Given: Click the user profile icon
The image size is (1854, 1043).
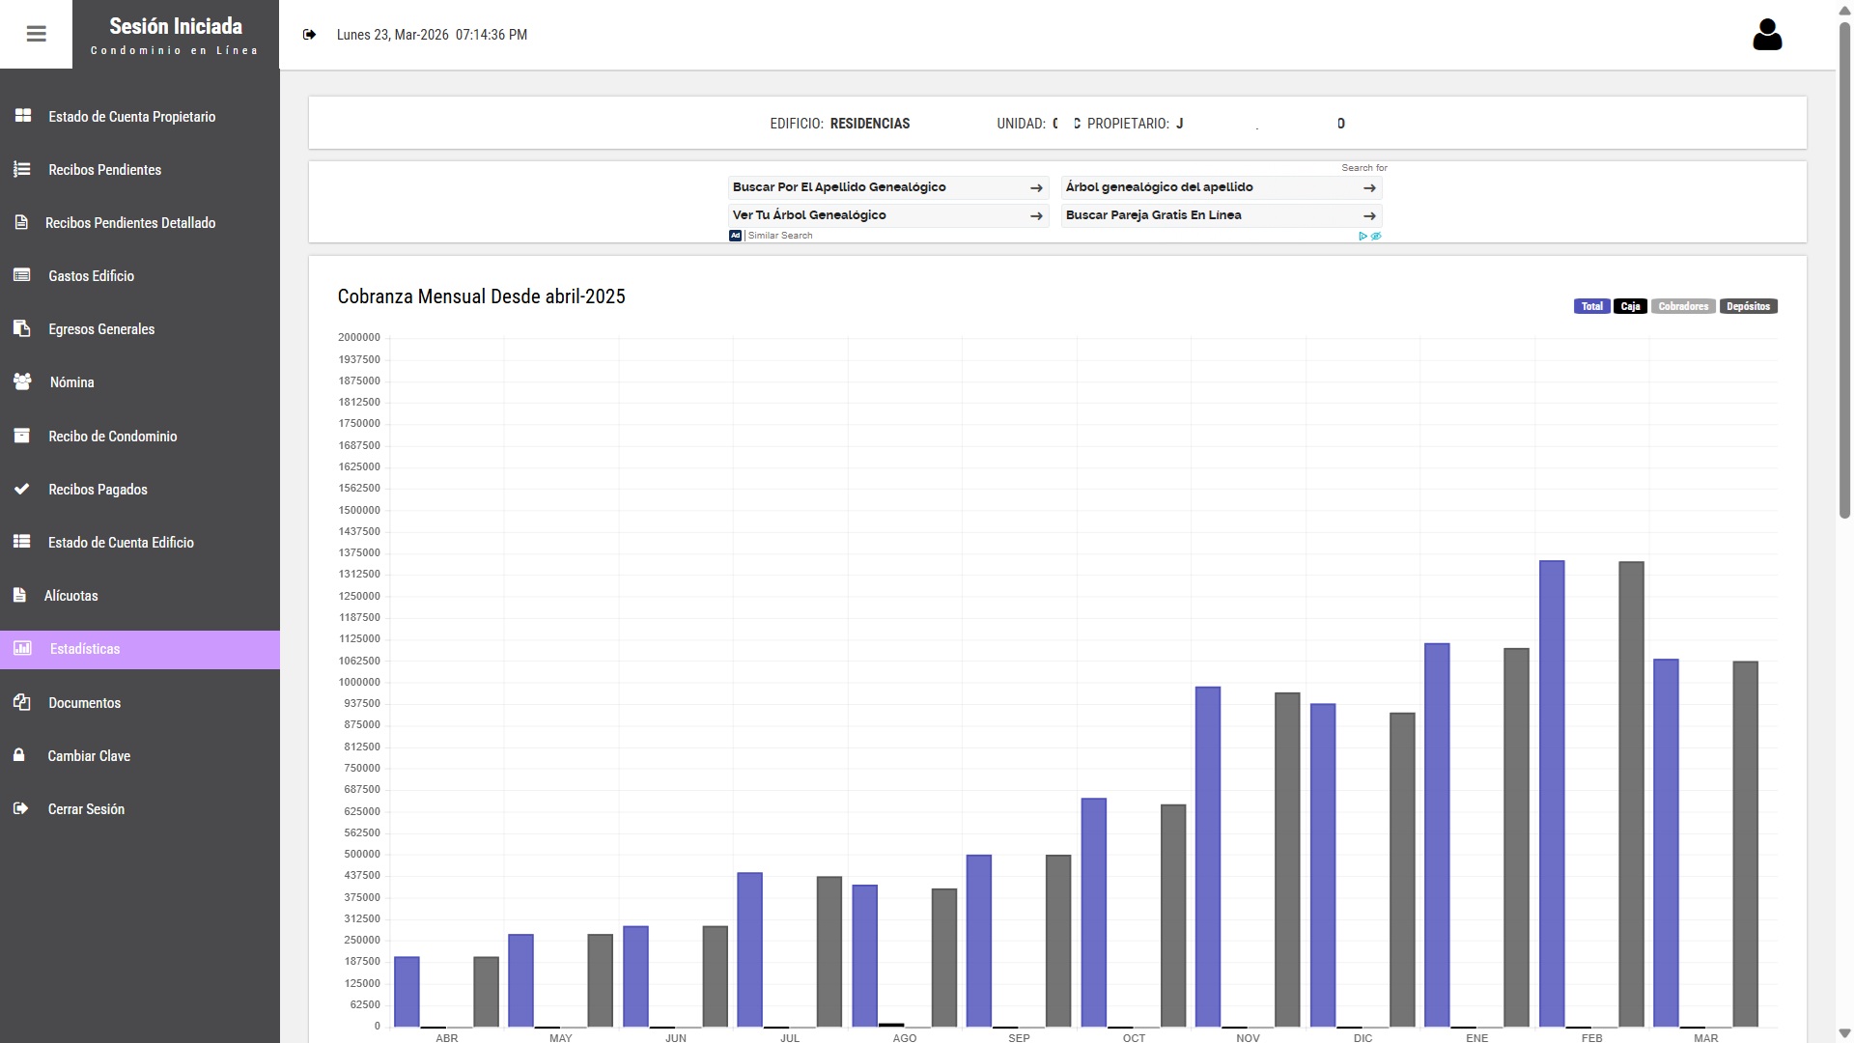Looking at the screenshot, I should (x=1766, y=35).
